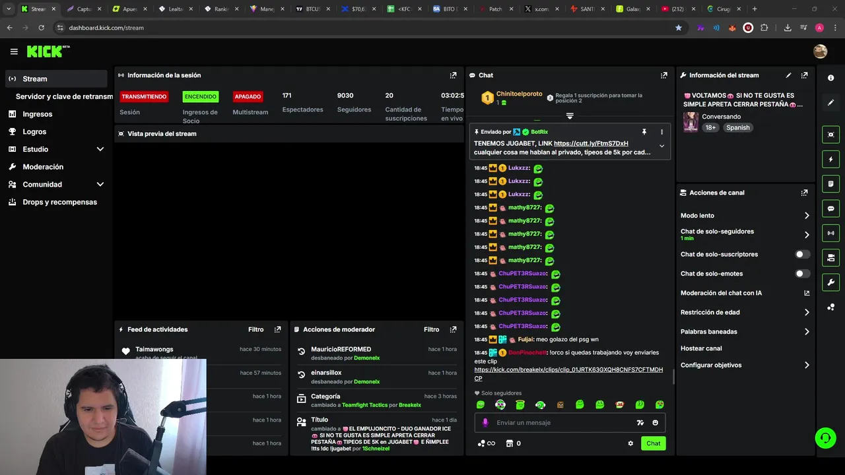Open the cutt.ly link in pinned message
Viewport: 845px width, 475px height.
coord(591,143)
